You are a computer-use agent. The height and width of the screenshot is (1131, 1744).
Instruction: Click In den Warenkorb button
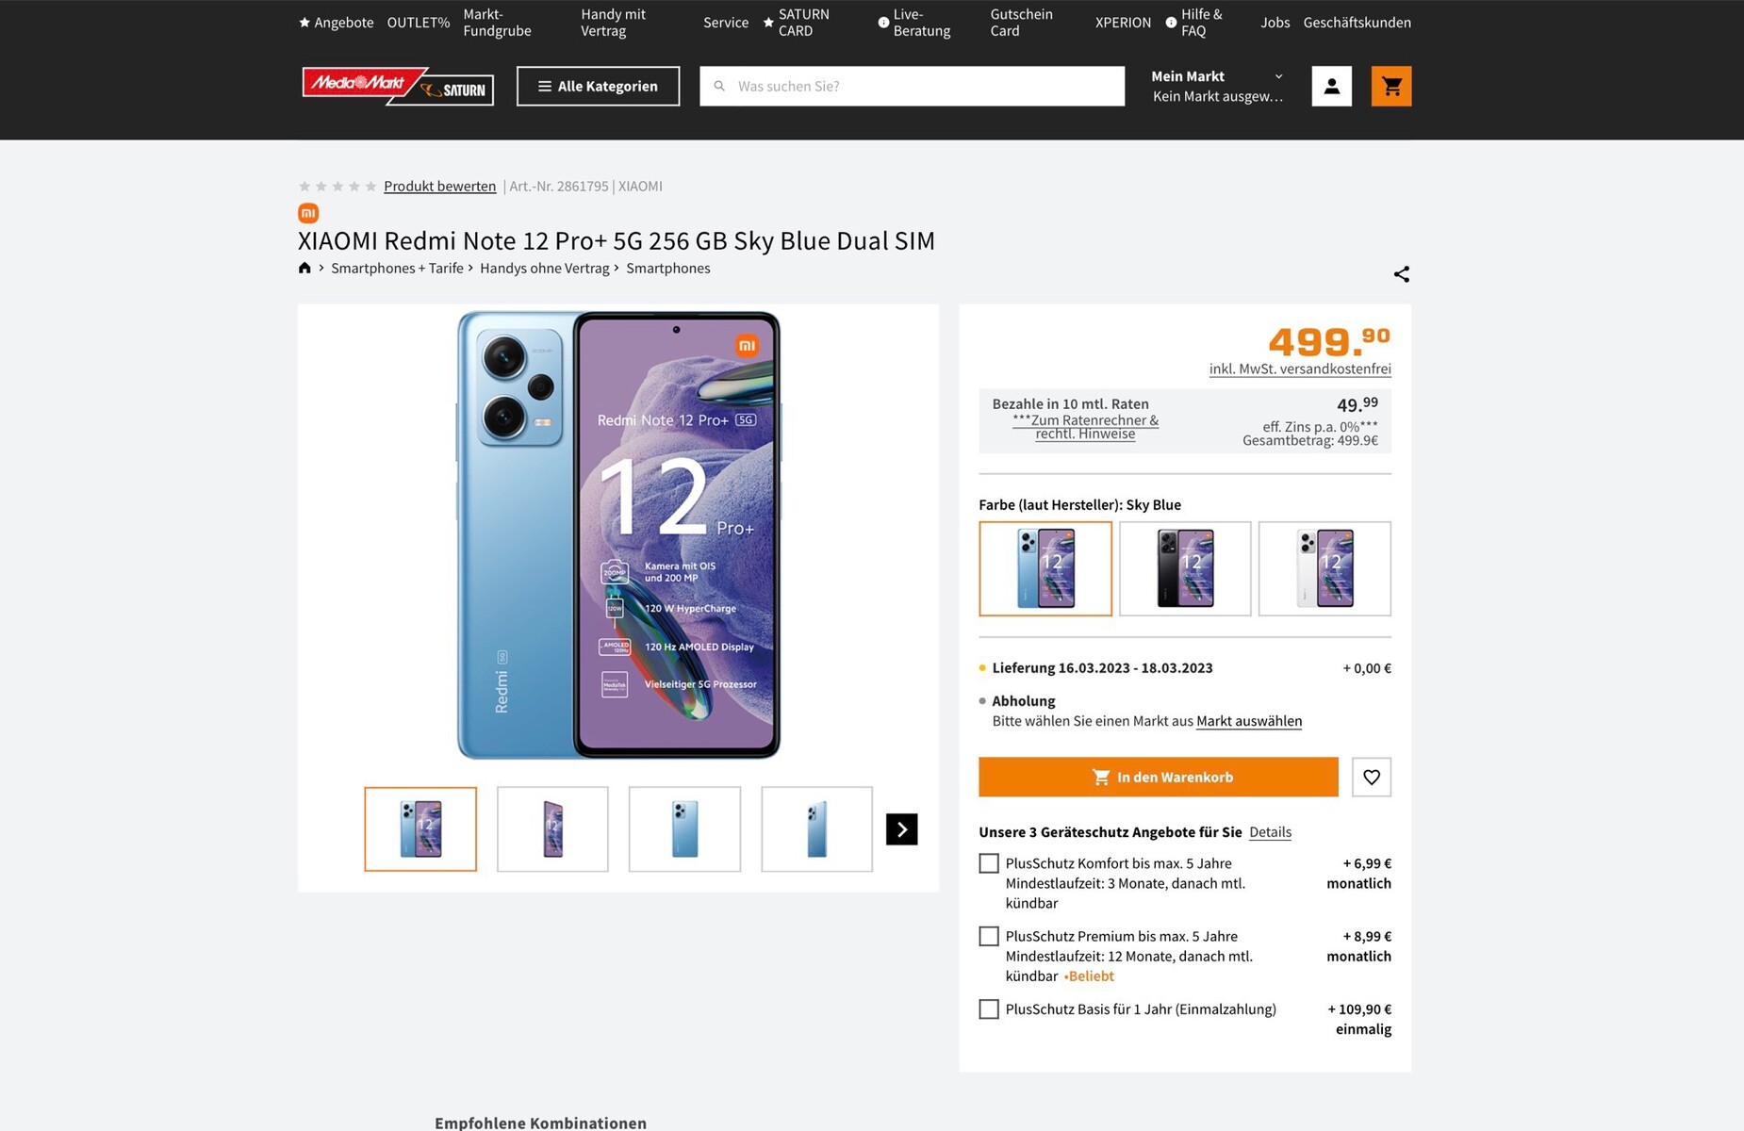(x=1158, y=778)
